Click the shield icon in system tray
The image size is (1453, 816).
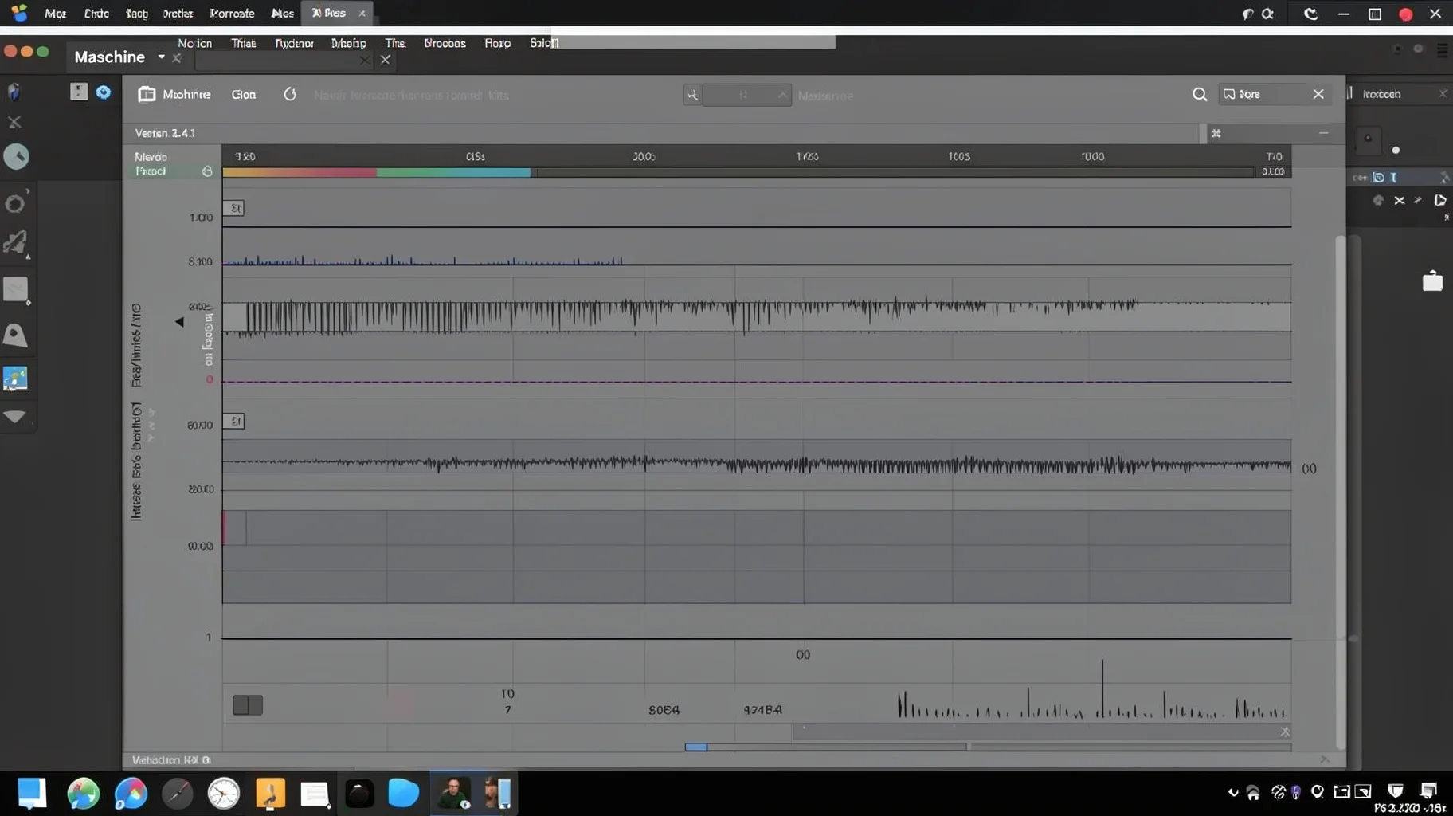(x=1395, y=790)
